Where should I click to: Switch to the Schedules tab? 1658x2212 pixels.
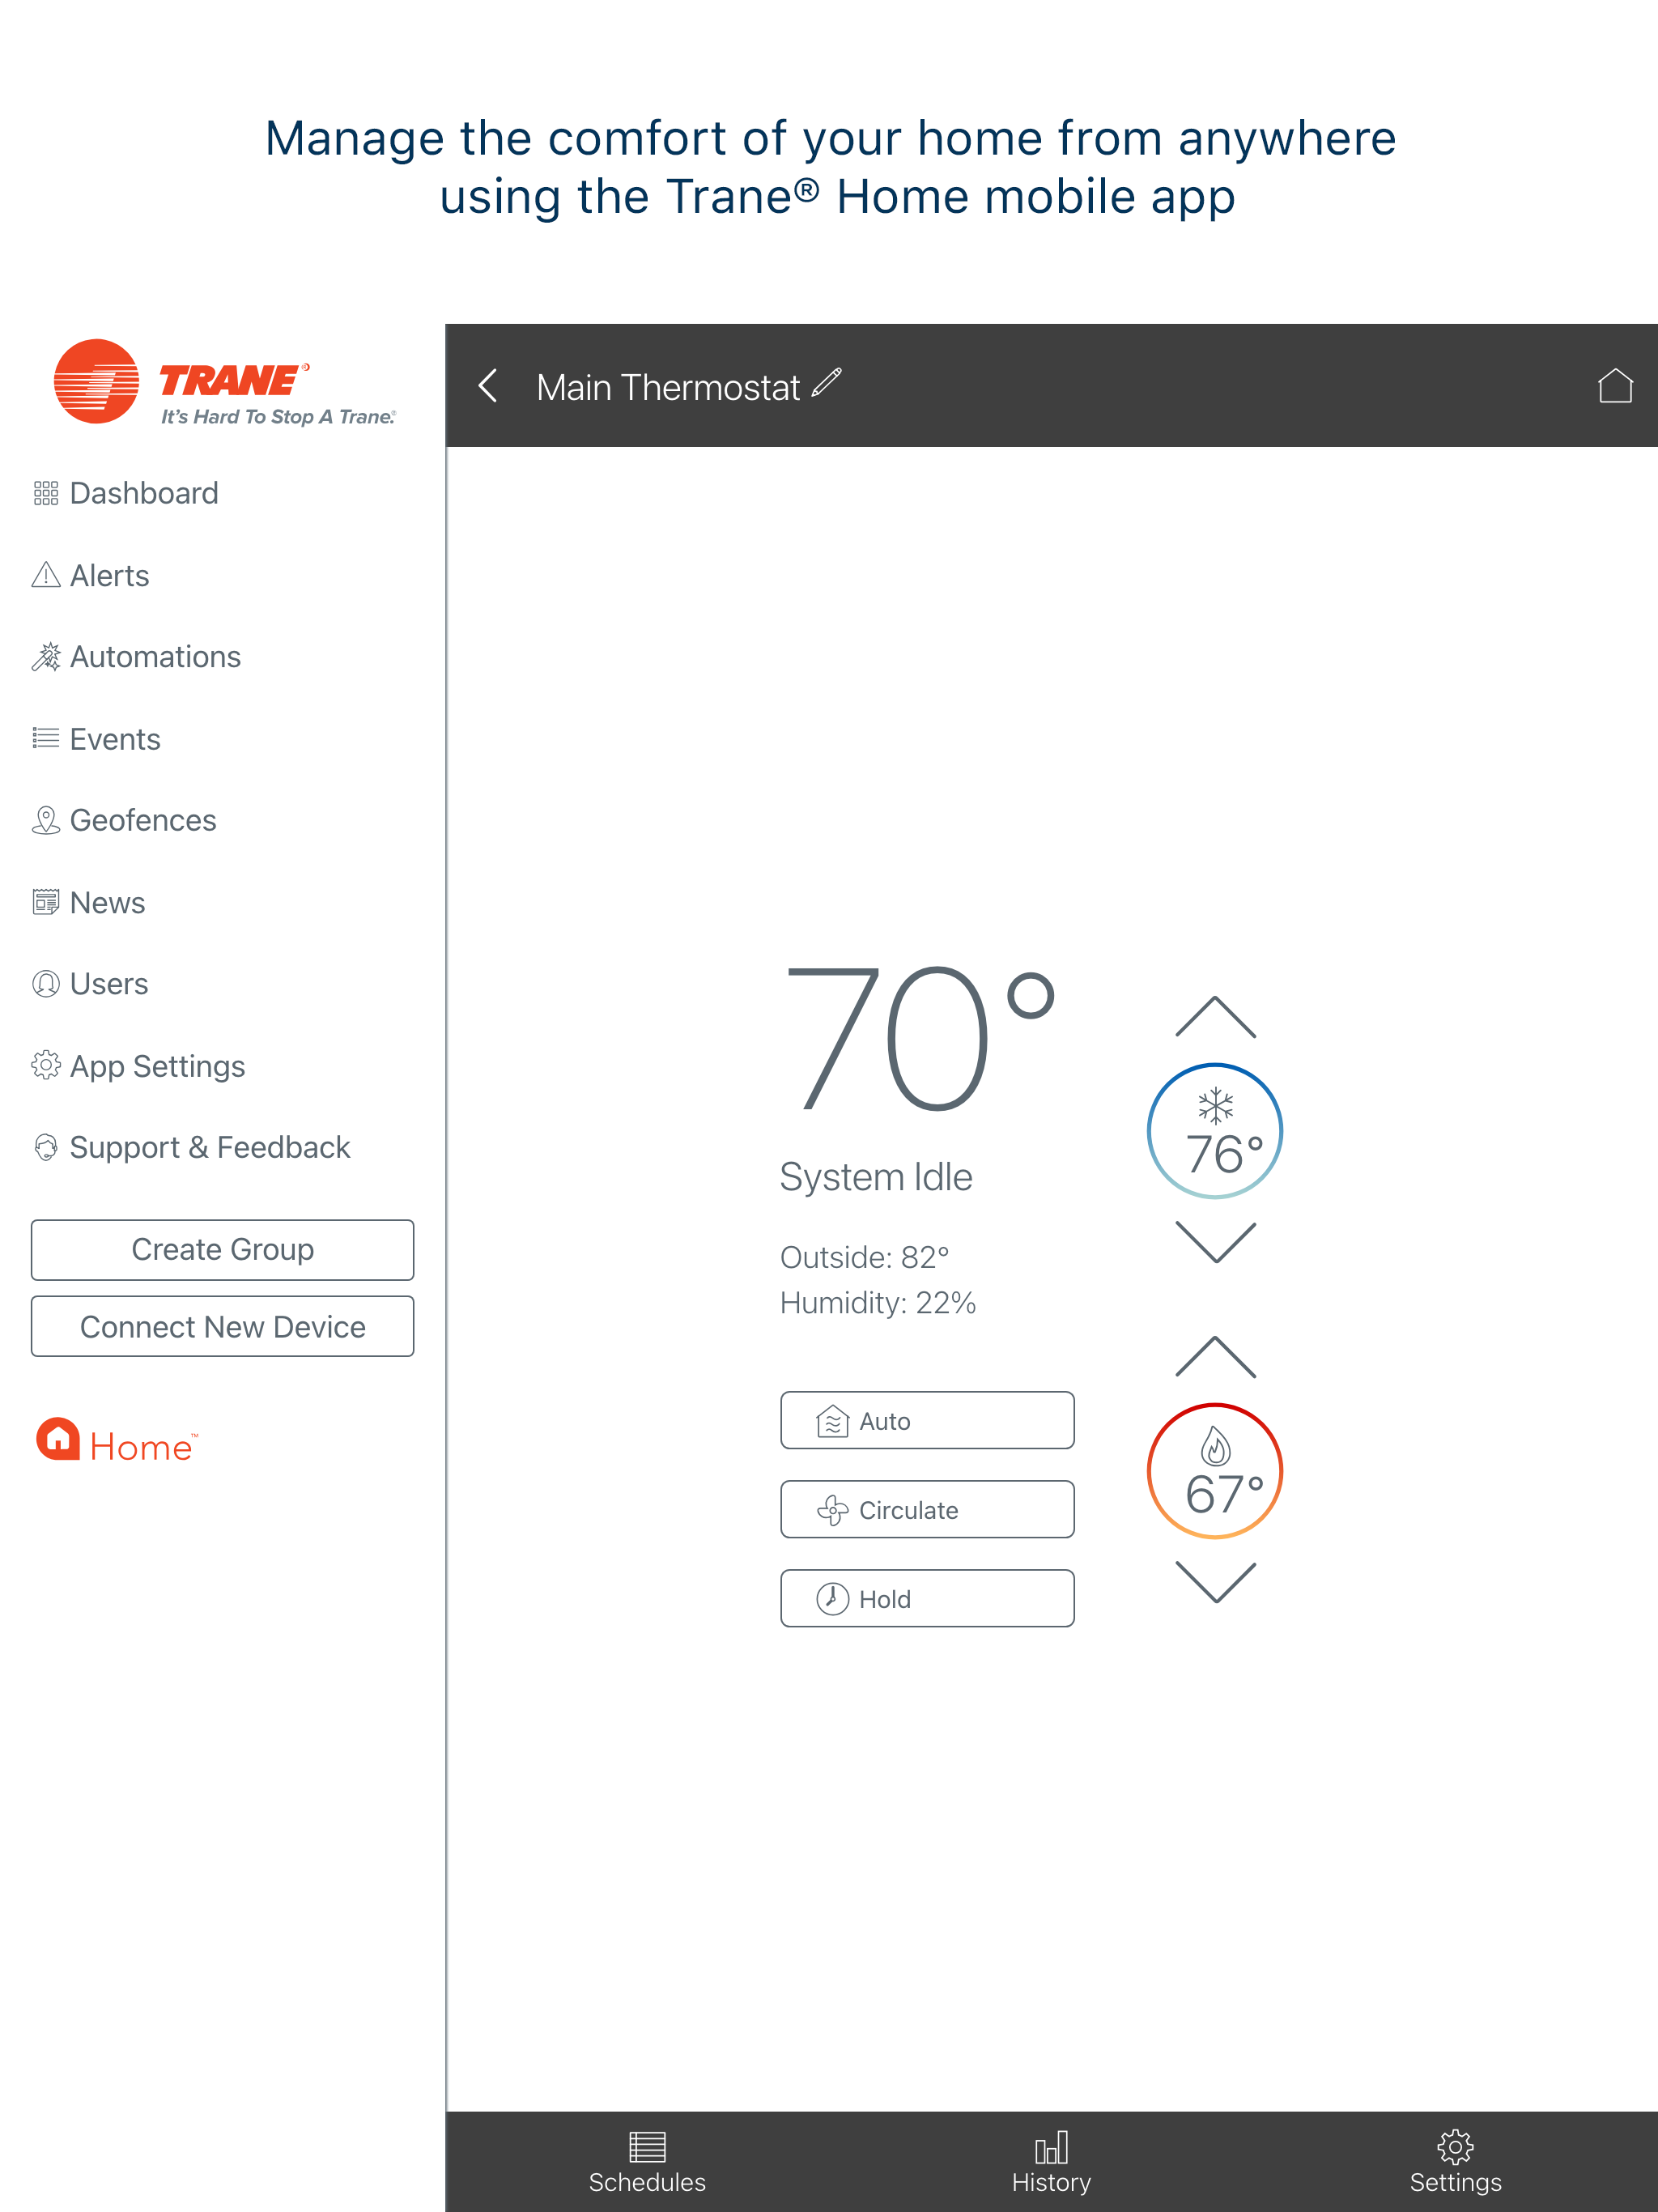647,2163
